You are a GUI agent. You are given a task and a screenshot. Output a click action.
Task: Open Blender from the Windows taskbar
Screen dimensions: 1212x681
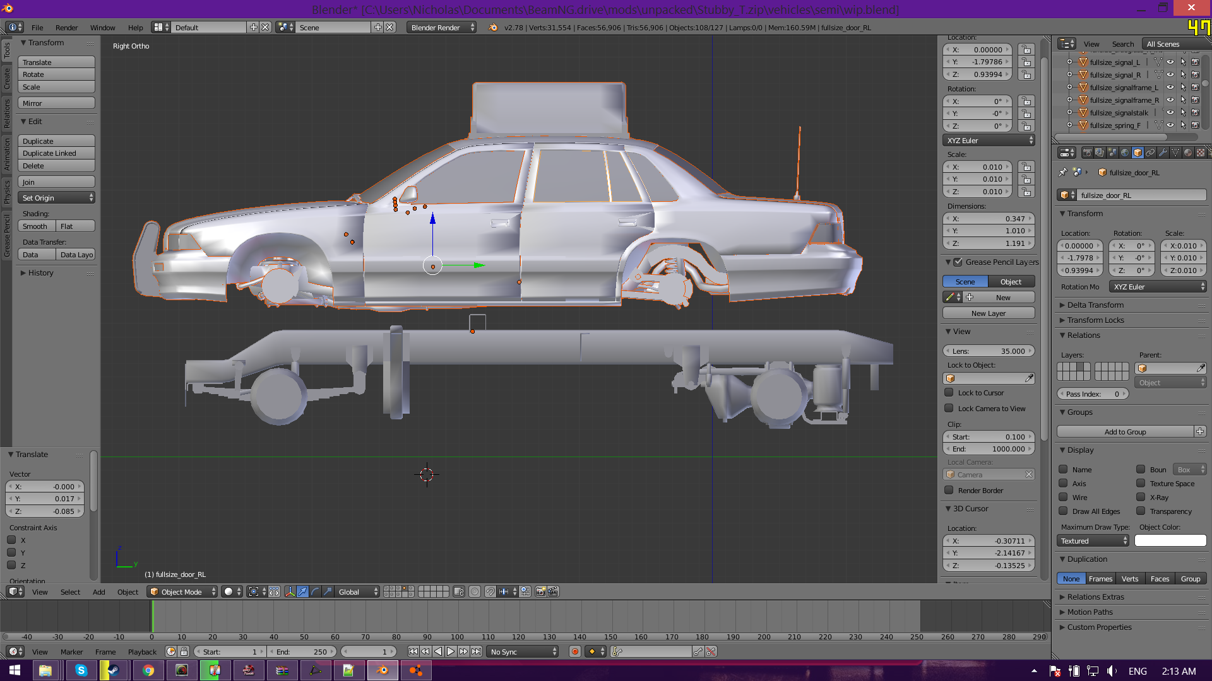tap(382, 670)
